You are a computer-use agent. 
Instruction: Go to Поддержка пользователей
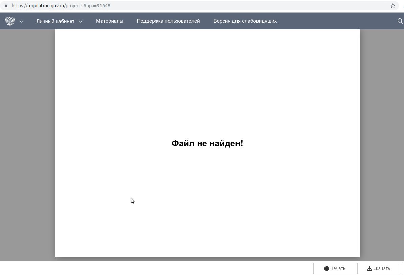pyautogui.click(x=168, y=21)
